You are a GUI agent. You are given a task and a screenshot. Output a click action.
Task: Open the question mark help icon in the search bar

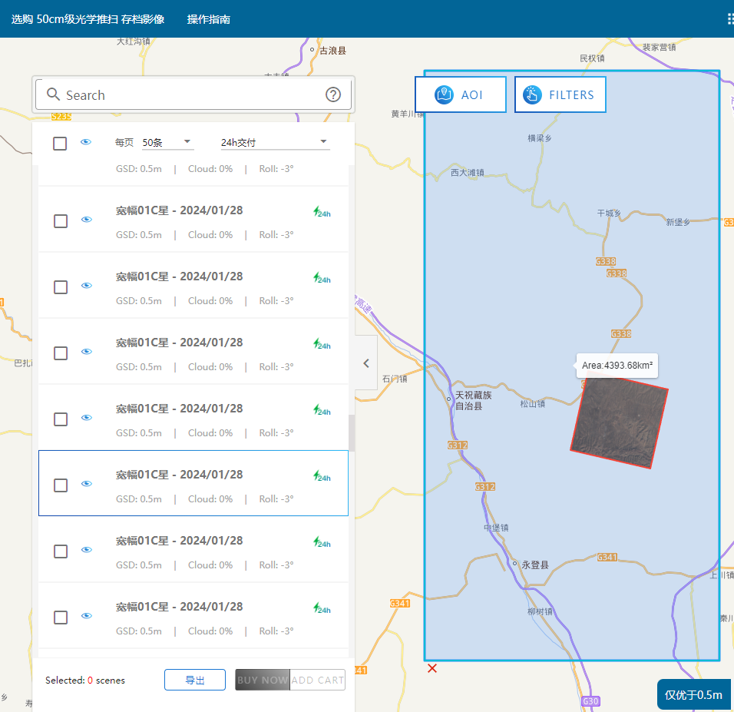pyautogui.click(x=332, y=94)
